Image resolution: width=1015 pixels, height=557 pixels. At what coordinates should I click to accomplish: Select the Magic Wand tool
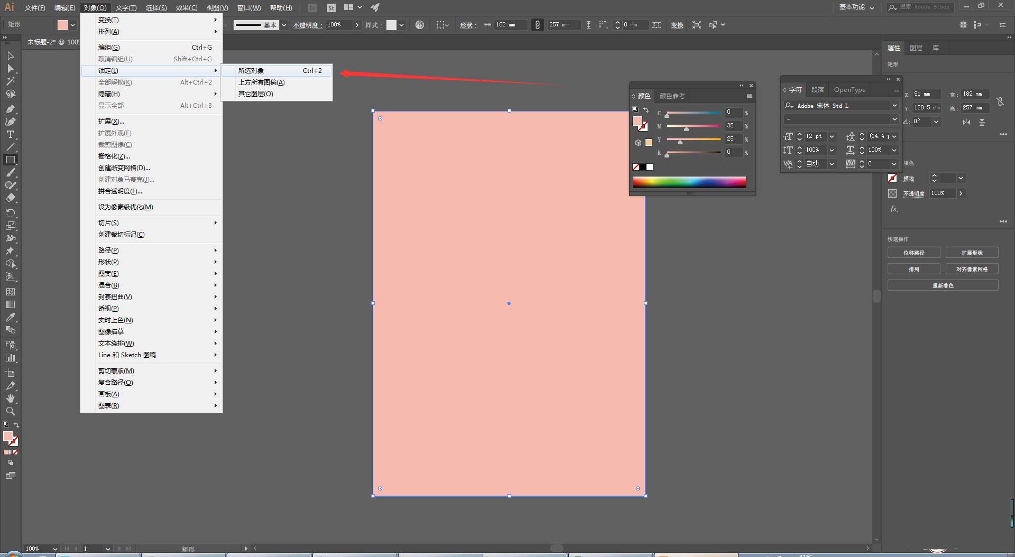10,81
